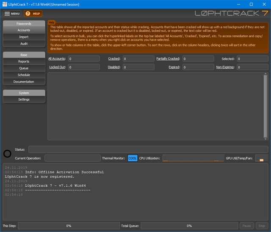The image size is (271, 232).
Task: Collapse the Passwords section header
Action: point(24,24)
